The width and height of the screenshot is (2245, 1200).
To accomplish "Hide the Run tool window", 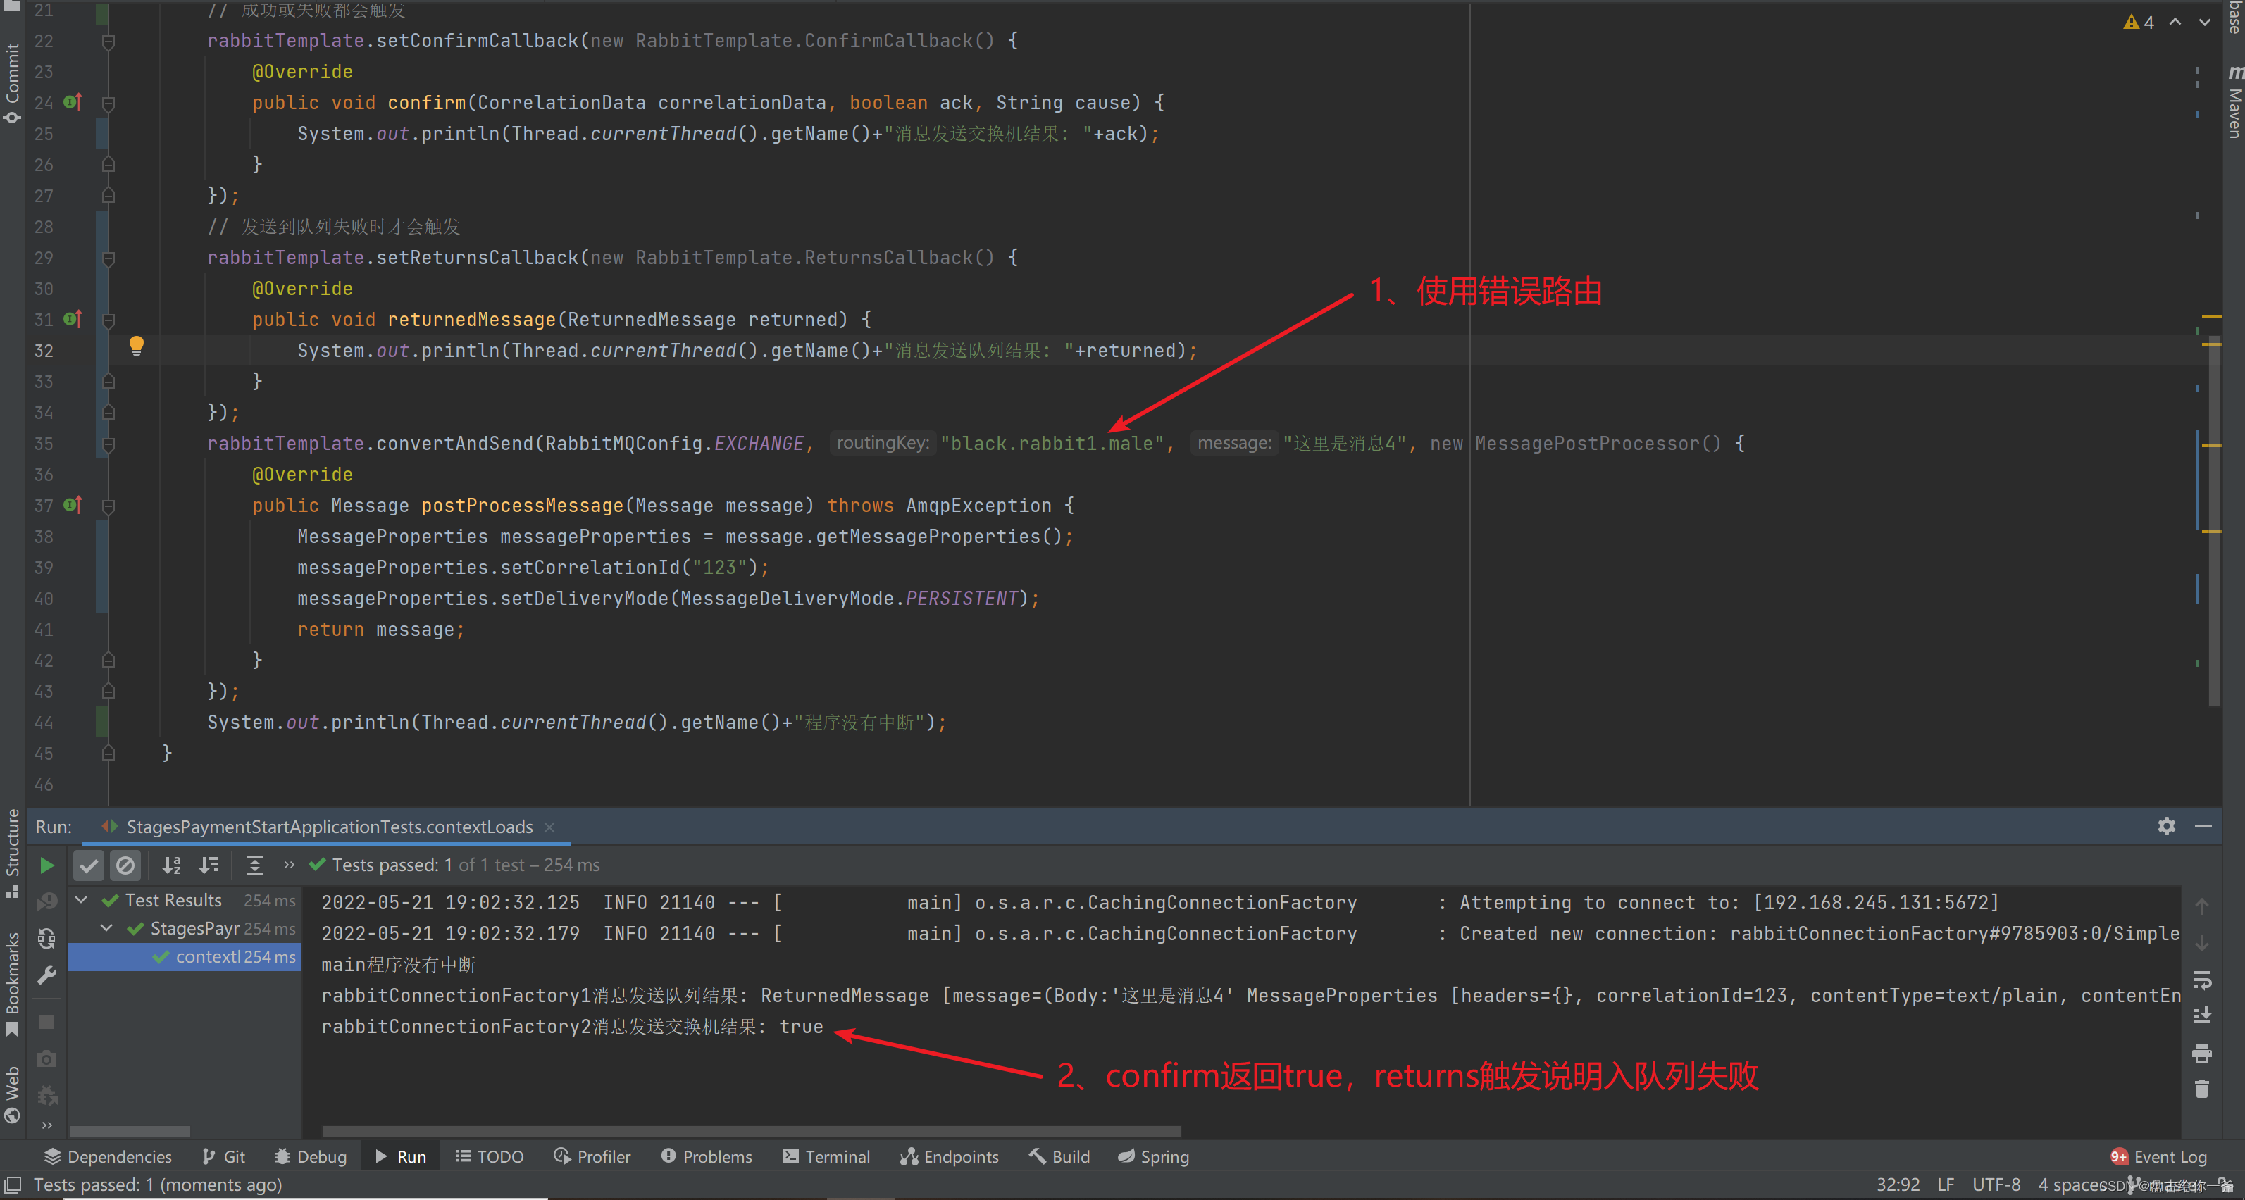I will pyautogui.click(x=2203, y=825).
